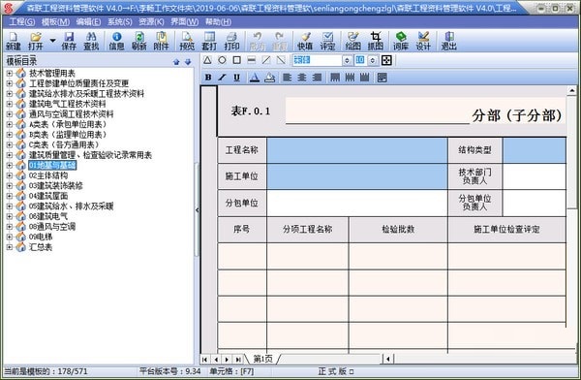Open the 界面(W) menu
This screenshot has height=380, width=581.
[185, 22]
